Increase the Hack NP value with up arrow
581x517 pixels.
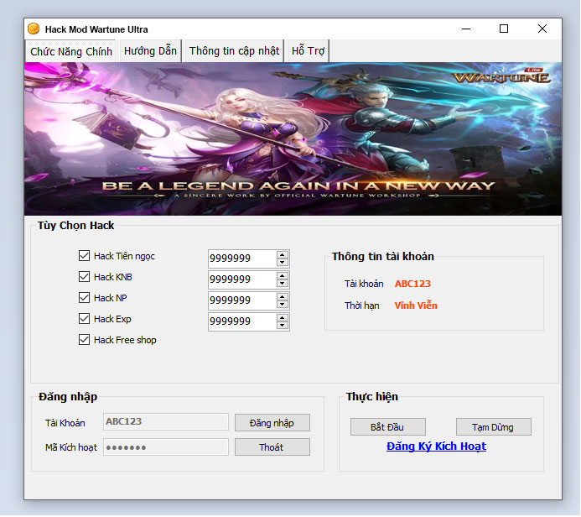283,297
